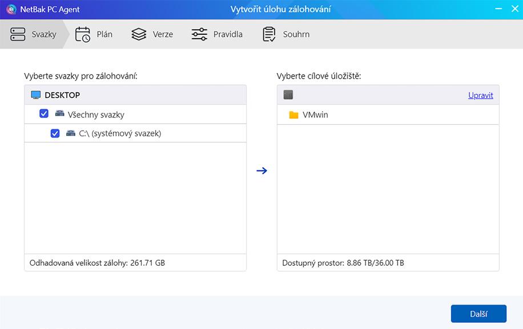The height and width of the screenshot is (329, 523).
Task: Click the Pravidla sliders icon
Action: point(199,34)
